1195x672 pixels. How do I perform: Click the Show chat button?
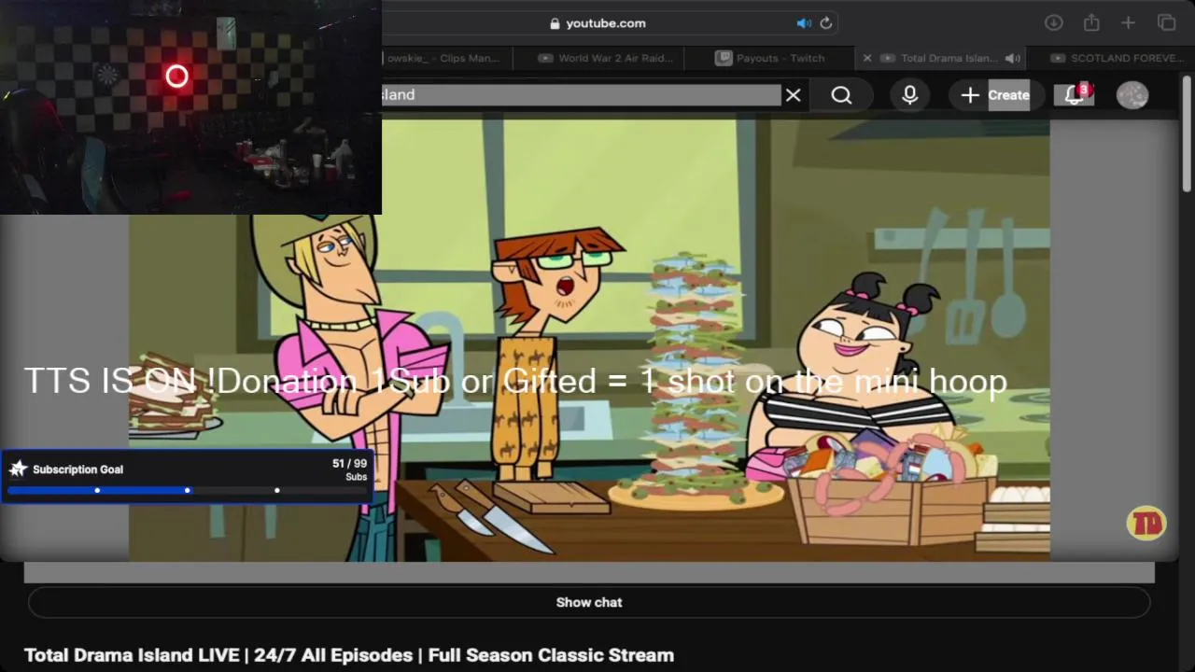pyautogui.click(x=589, y=603)
